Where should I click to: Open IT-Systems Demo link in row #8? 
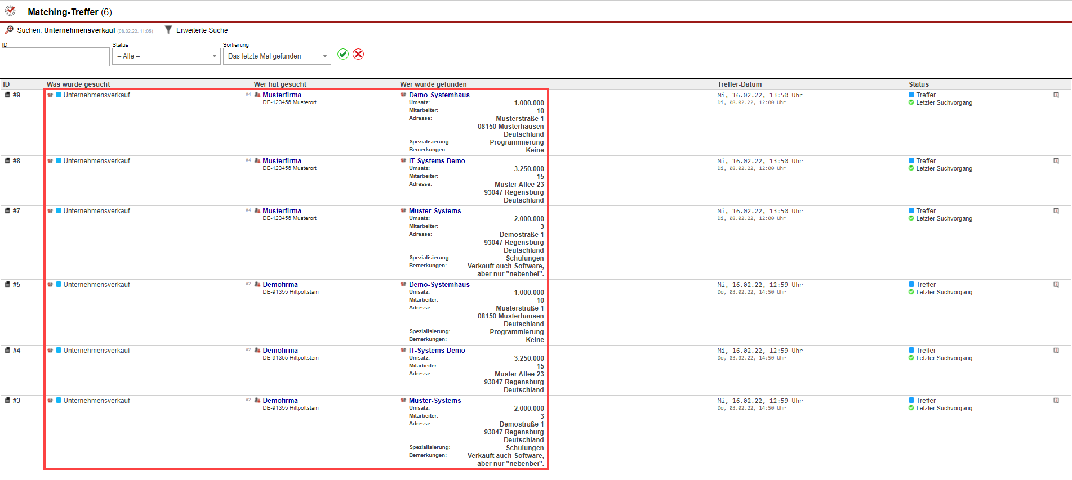click(x=437, y=161)
